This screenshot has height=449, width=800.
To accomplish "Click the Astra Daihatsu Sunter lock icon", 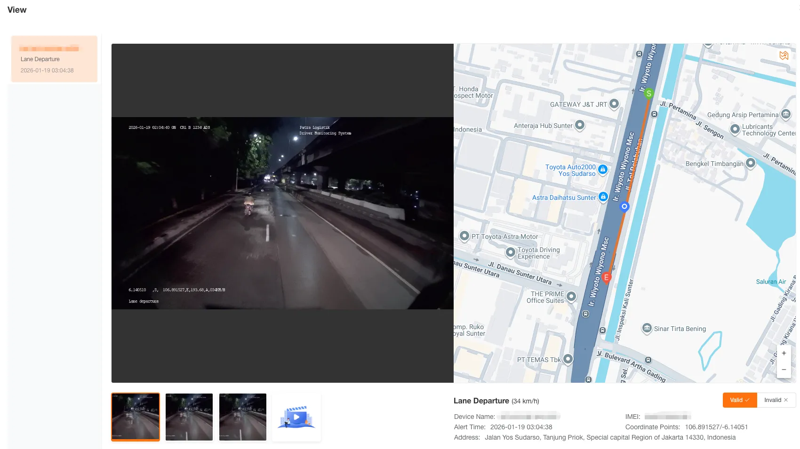I will pos(603,197).
